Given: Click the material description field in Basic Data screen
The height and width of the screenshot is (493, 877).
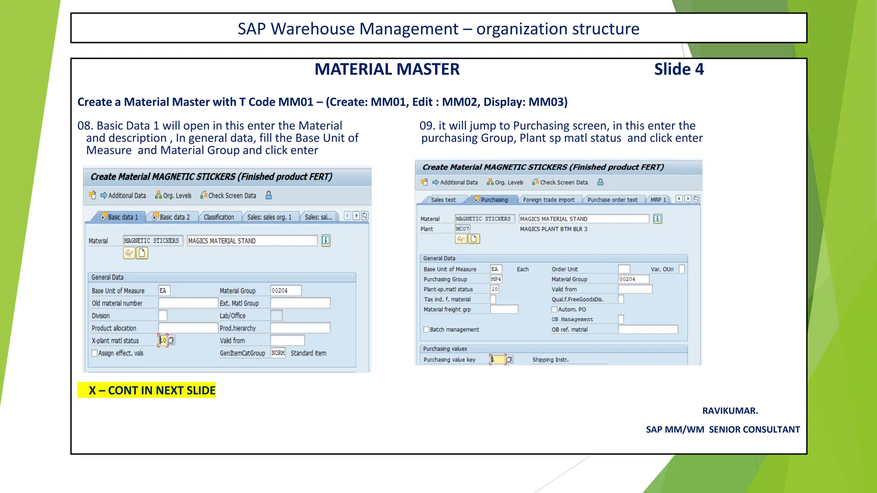Looking at the screenshot, I should click(252, 241).
